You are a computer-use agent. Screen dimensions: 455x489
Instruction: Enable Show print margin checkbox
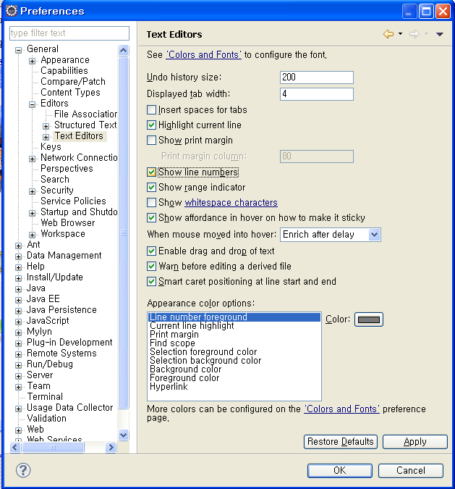click(x=152, y=141)
